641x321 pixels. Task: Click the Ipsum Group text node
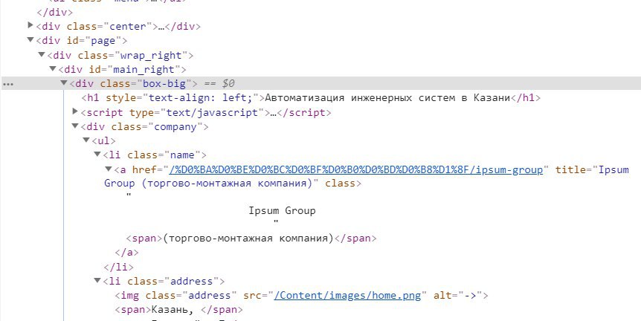pos(282,211)
